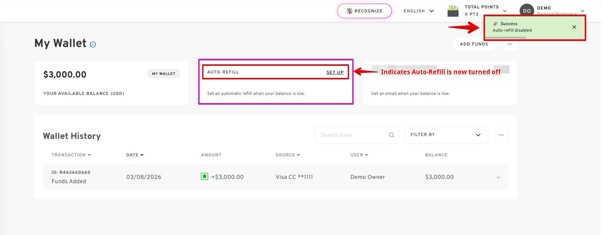Click the green Funds Added transaction icon
Viewport: 602px width, 235px height.
pyautogui.click(x=204, y=176)
